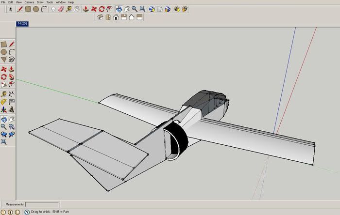Switch to Iso view
The height and width of the screenshot is (215, 340).
(x=100, y=17)
